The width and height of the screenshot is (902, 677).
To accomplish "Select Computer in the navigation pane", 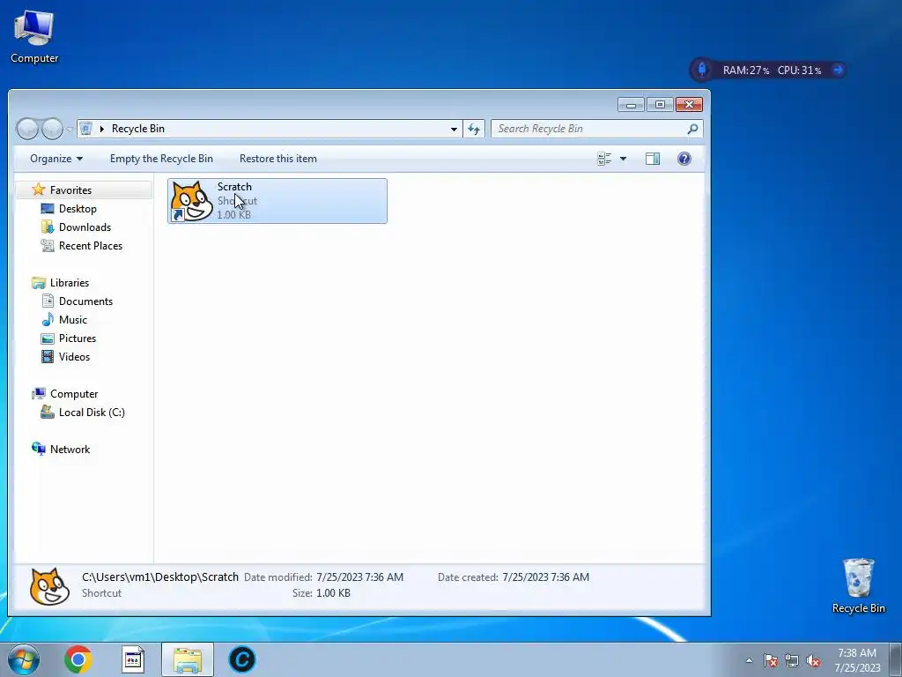I will click(x=74, y=394).
